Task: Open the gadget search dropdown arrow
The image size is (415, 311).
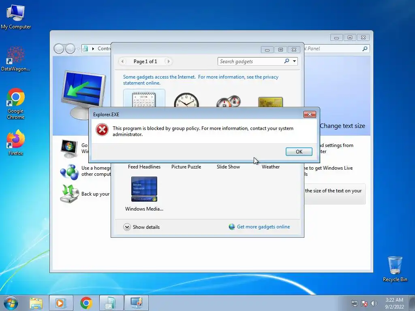Action: [294, 62]
